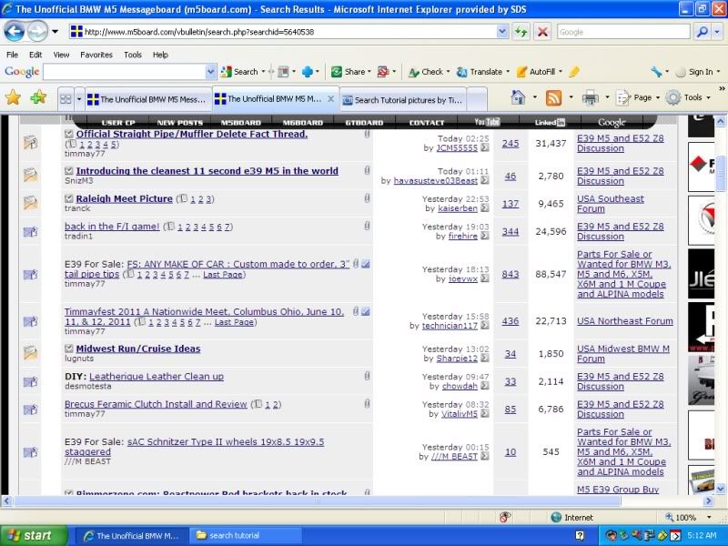Open the Quick Tabs thumbnail view
This screenshot has width=728, height=546.
[x=66, y=99]
